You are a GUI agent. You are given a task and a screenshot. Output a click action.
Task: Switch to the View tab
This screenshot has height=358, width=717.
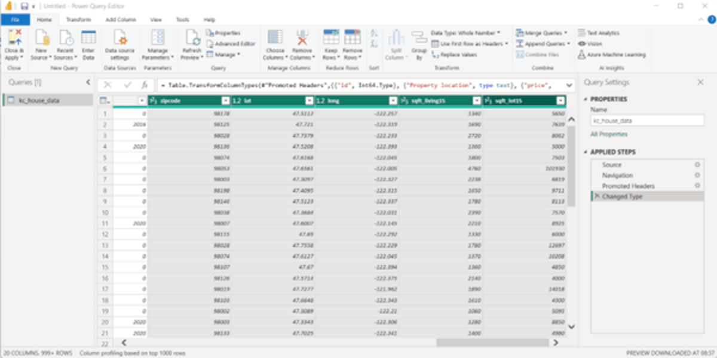point(156,20)
